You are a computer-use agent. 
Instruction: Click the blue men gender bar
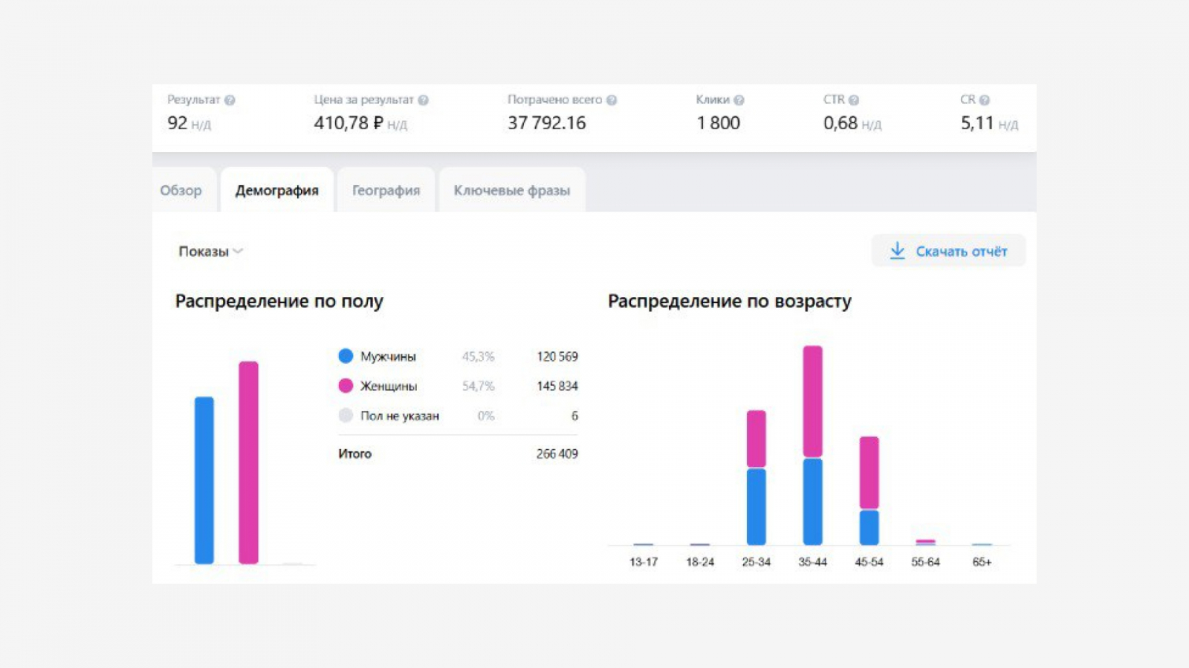coord(204,480)
